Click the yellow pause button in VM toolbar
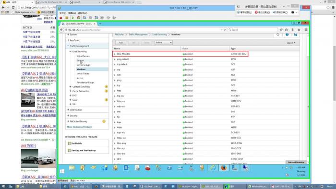Viewport: 336px width, 189px height. [67, 18]
